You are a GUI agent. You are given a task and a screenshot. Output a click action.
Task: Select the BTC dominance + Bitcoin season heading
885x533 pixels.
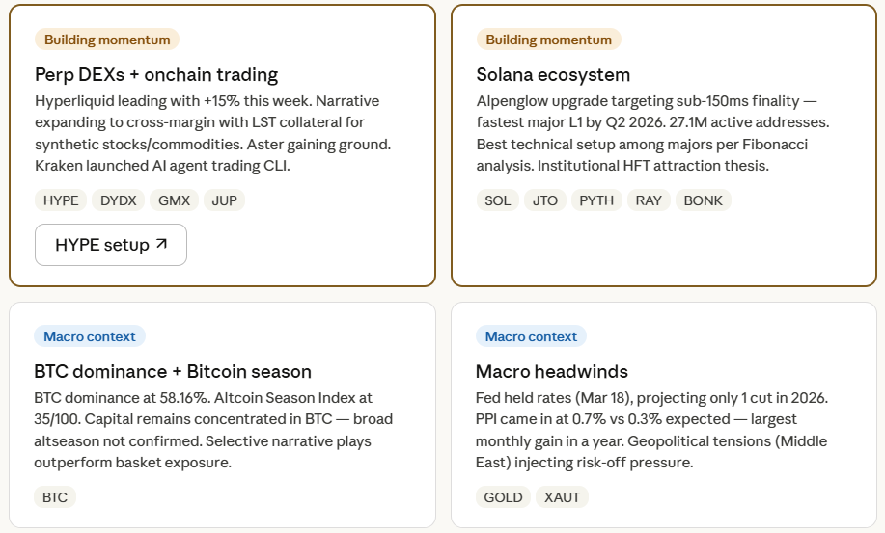(173, 371)
